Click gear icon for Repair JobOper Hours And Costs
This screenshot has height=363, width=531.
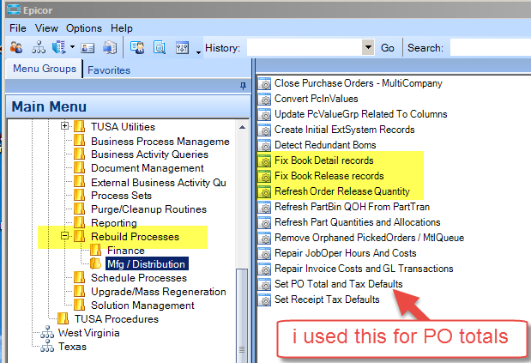coord(264,253)
